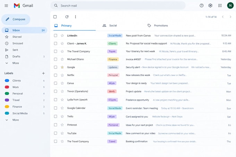Create a new label with plus icon
The image size is (236, 157).
click(x=43, y=73)
